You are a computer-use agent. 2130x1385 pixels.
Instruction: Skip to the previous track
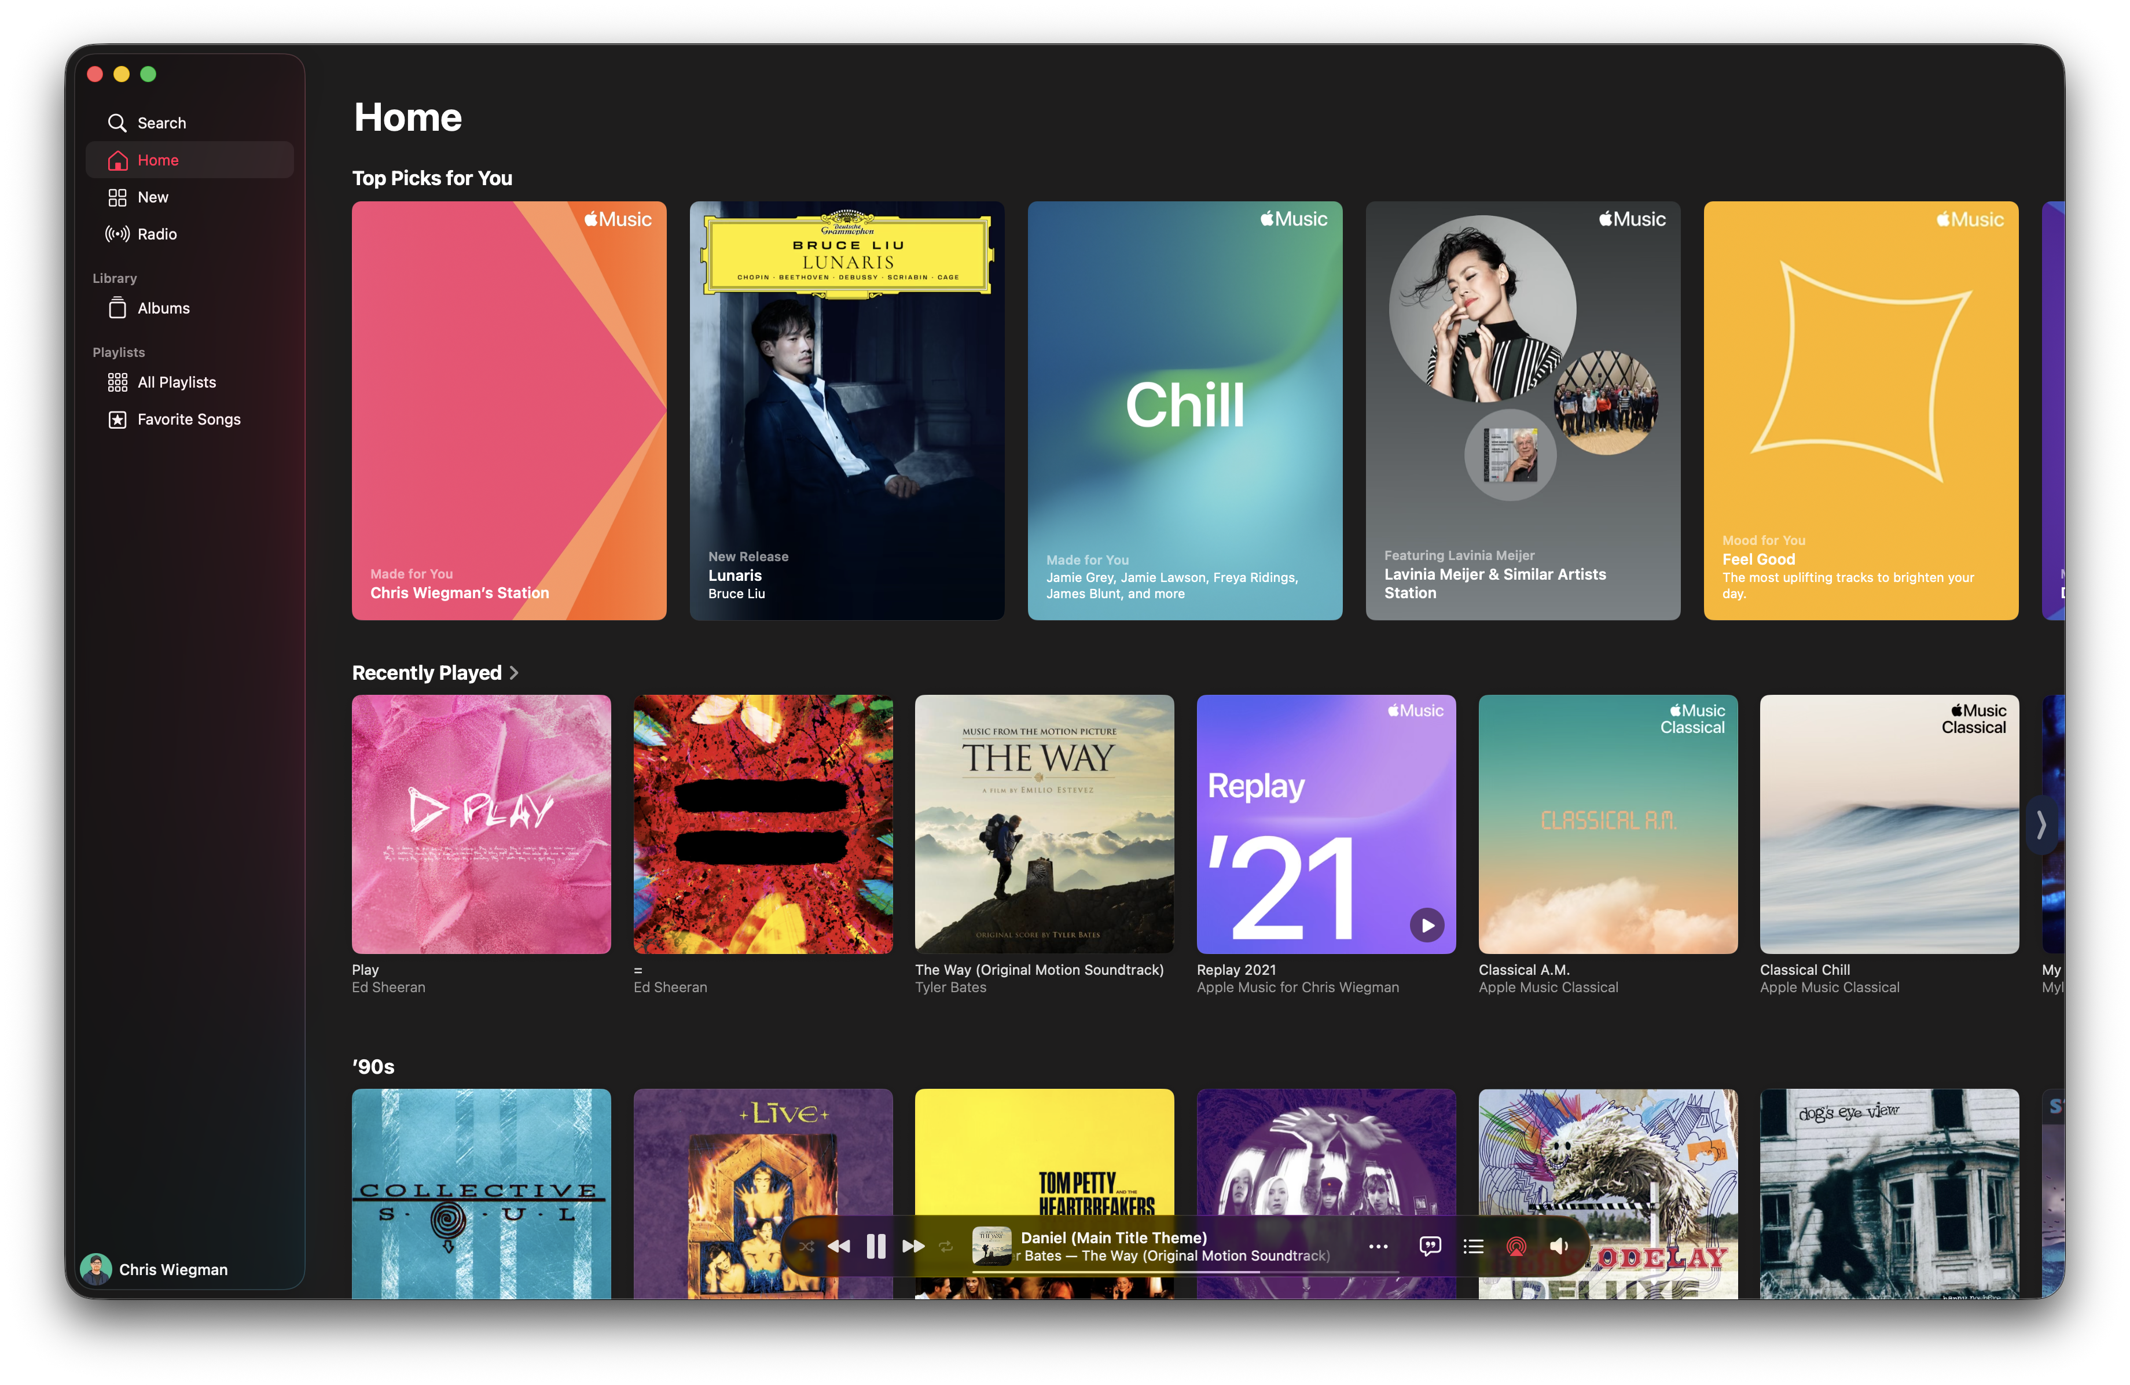[x=839, y=1246]
